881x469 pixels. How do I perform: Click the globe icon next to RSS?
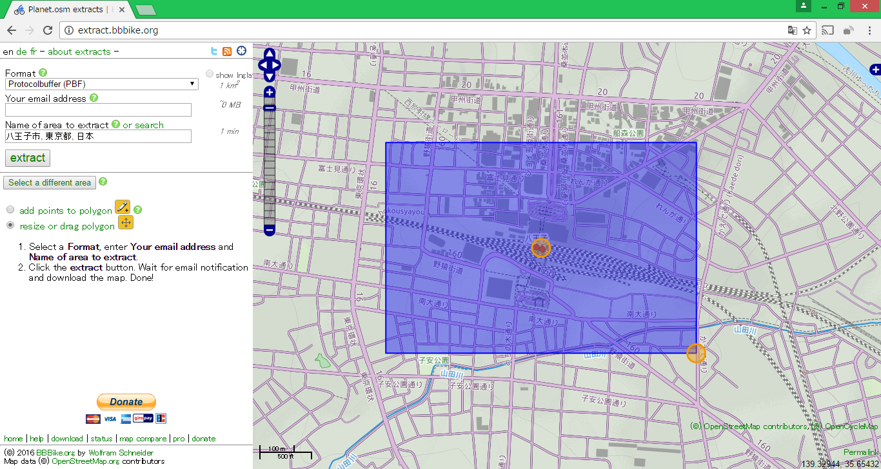point(241,51)
